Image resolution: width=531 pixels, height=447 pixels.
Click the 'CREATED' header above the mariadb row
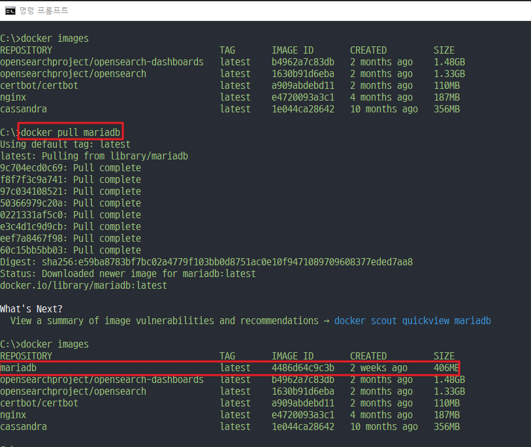tap(368, 356)
